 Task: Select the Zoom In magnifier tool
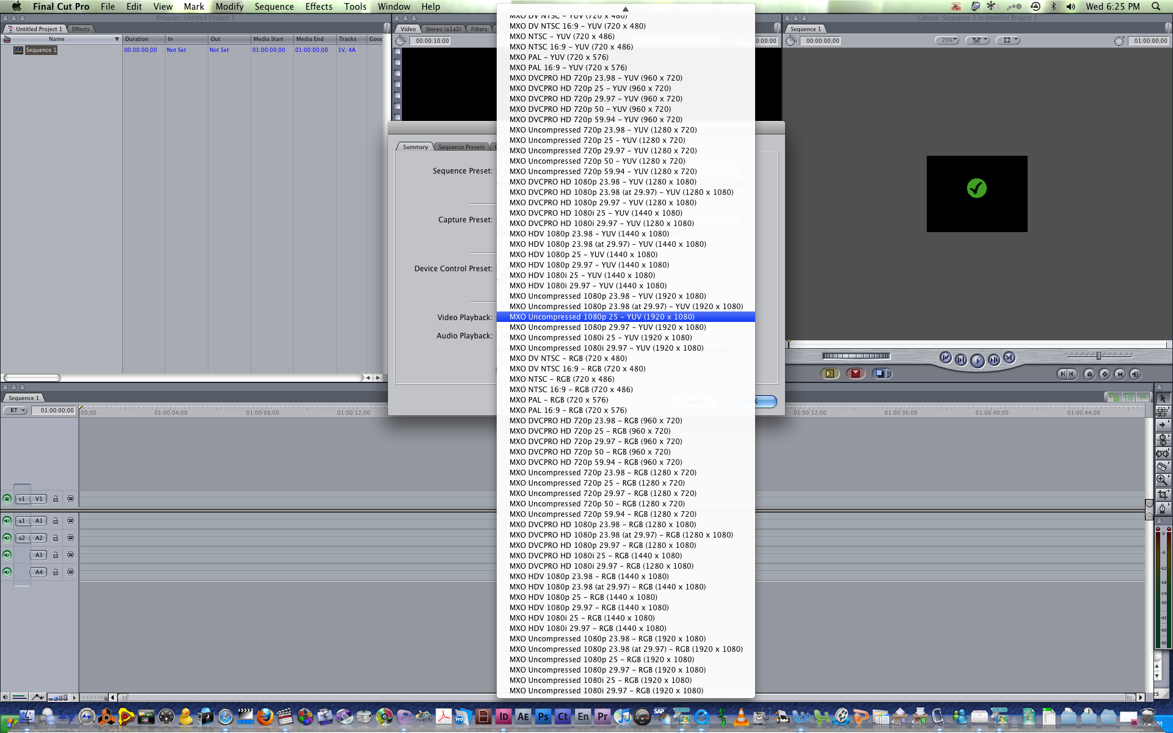point(1162,480)
